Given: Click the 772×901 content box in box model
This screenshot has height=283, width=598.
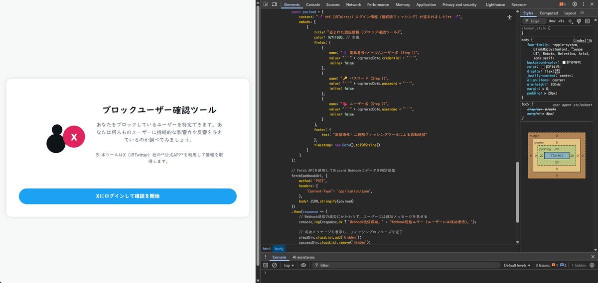Looking at the screenshot, I should pos(556,156).
